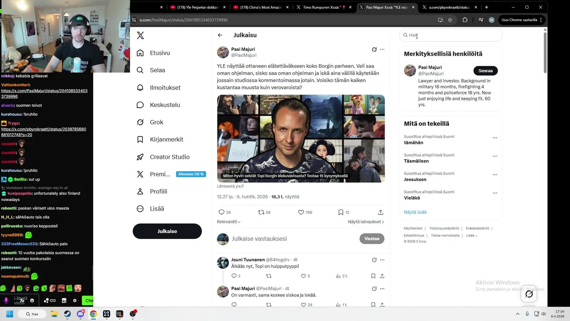Bookmark Jouni Tuunanen's reply

click(373, 276)
